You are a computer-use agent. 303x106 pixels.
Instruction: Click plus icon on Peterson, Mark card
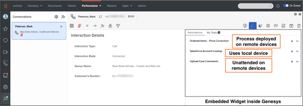pyautogui.click(x=61, y=26)
